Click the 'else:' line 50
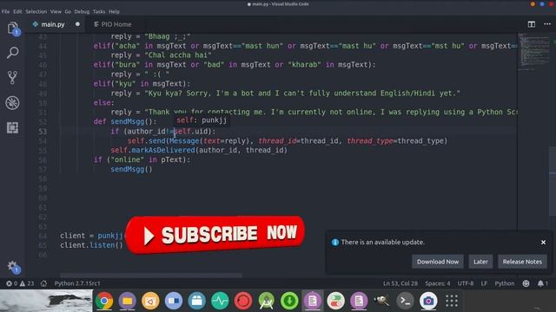 pos(104,102)
